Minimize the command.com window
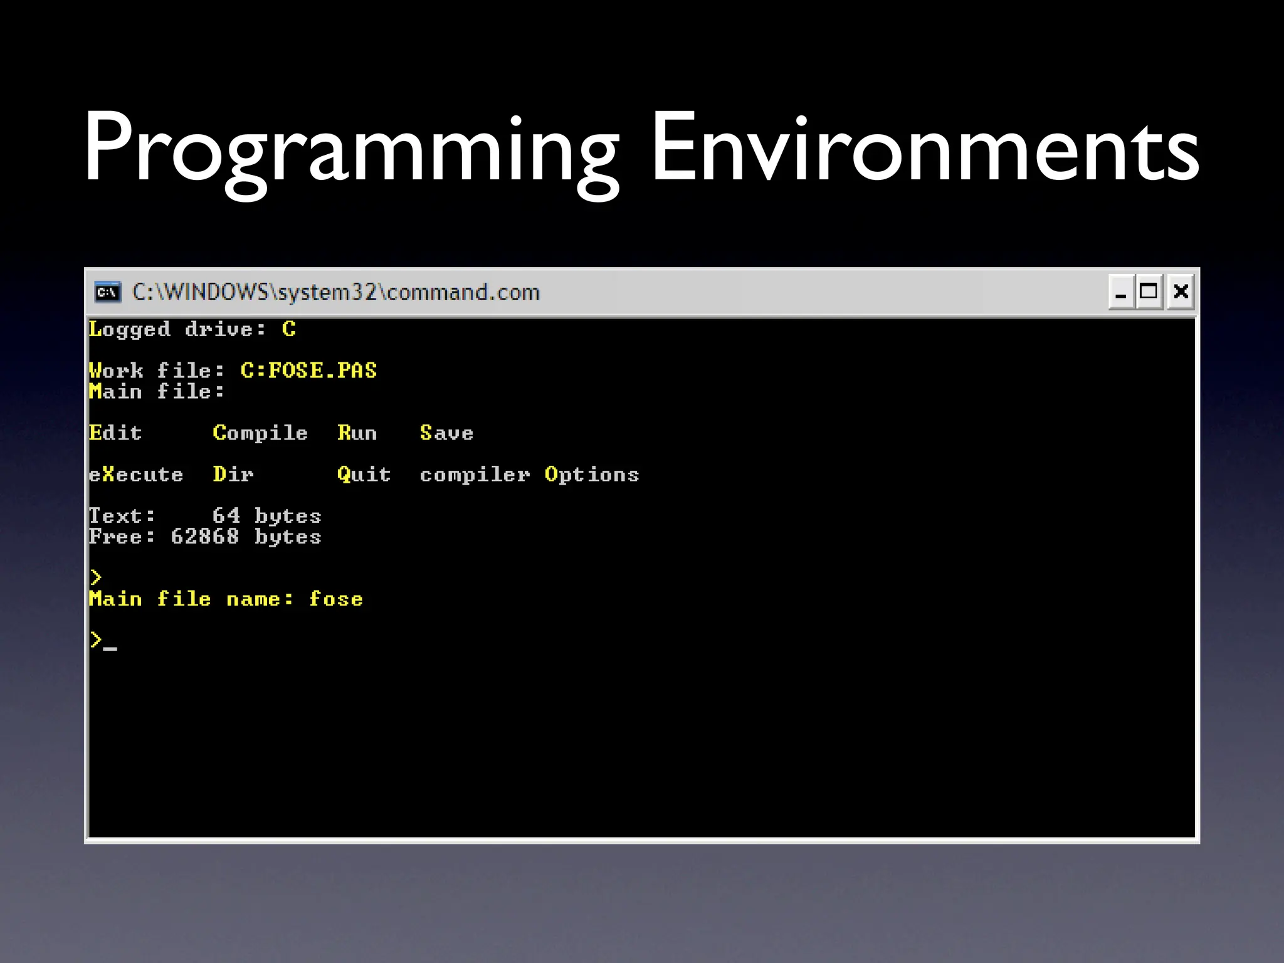The height and width of the screenshot is (963, 1284). click(1121, 292)
